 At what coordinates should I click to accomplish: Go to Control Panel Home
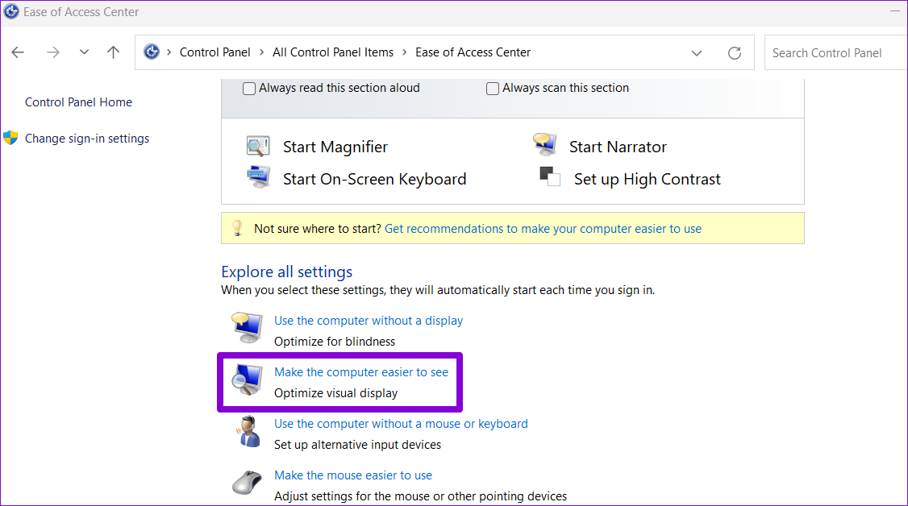coord(78,102)
